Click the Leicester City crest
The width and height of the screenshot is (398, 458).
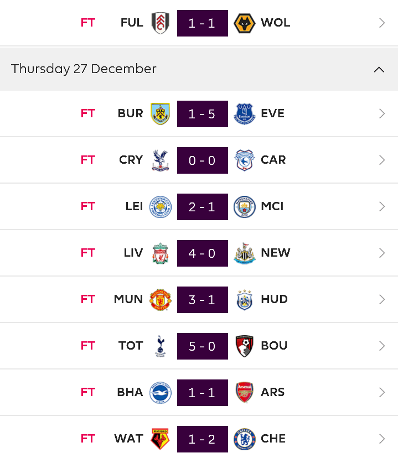pyautogui.click(x=161, y=207)
